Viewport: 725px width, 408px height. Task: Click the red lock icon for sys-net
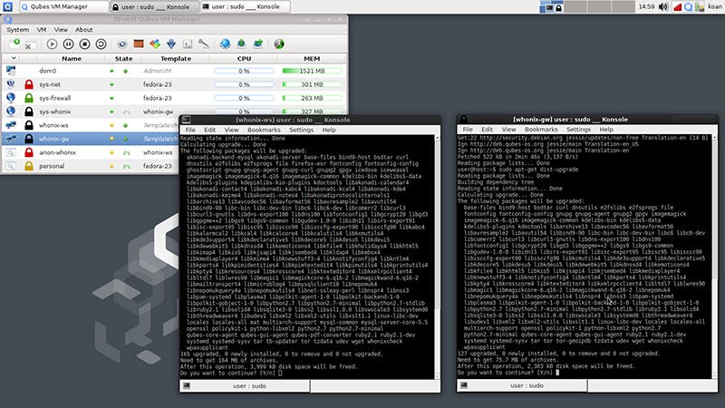[x=29, y=84]
